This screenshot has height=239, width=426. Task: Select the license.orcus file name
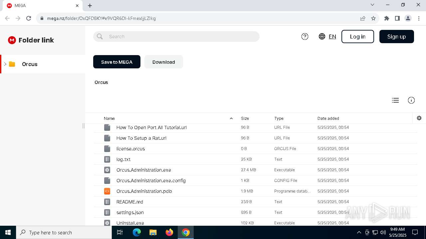pyautogui.click(x=130, y=149)
